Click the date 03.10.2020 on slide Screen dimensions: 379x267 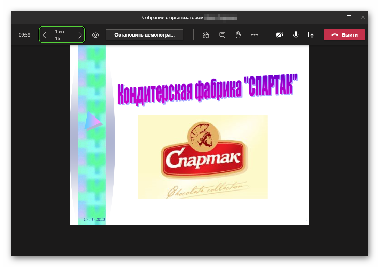[94, 219]
